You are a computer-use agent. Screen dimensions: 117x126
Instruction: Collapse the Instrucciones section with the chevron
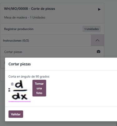[x=97, y=40]
